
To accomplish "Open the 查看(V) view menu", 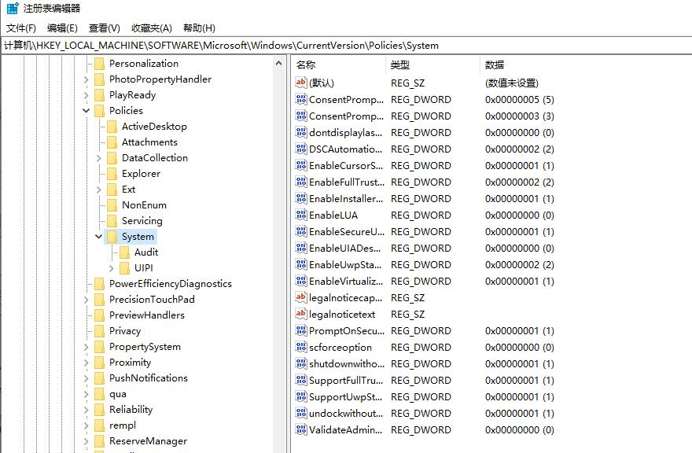I will click(105, 28).
